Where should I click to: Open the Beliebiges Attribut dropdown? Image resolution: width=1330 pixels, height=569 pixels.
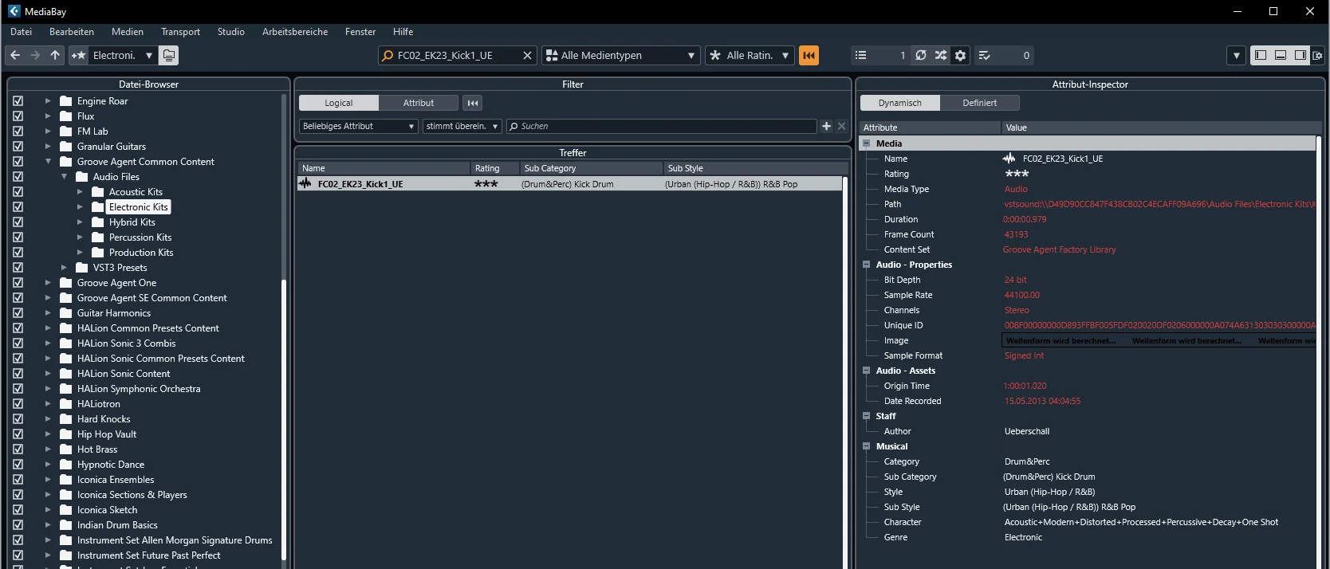(359, 126)
